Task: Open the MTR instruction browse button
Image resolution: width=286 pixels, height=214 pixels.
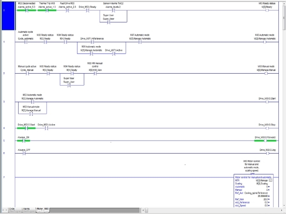Action: [x=271, y=180]
